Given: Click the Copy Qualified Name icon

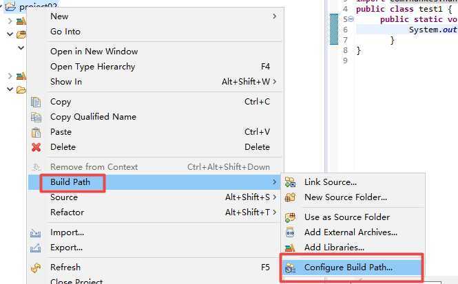Looking at the screenshot, I should [x=36, y=117].
